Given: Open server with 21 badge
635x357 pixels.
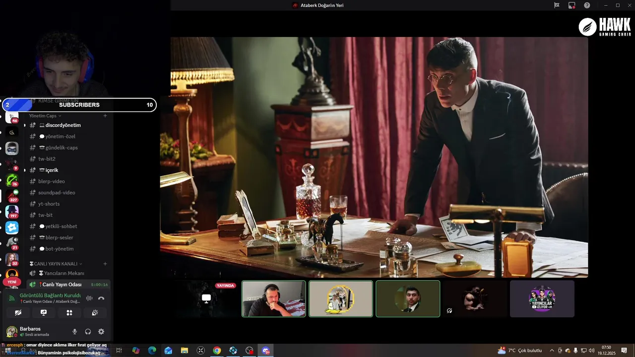Looking at the screenshot, I should (x=12, y=243).
